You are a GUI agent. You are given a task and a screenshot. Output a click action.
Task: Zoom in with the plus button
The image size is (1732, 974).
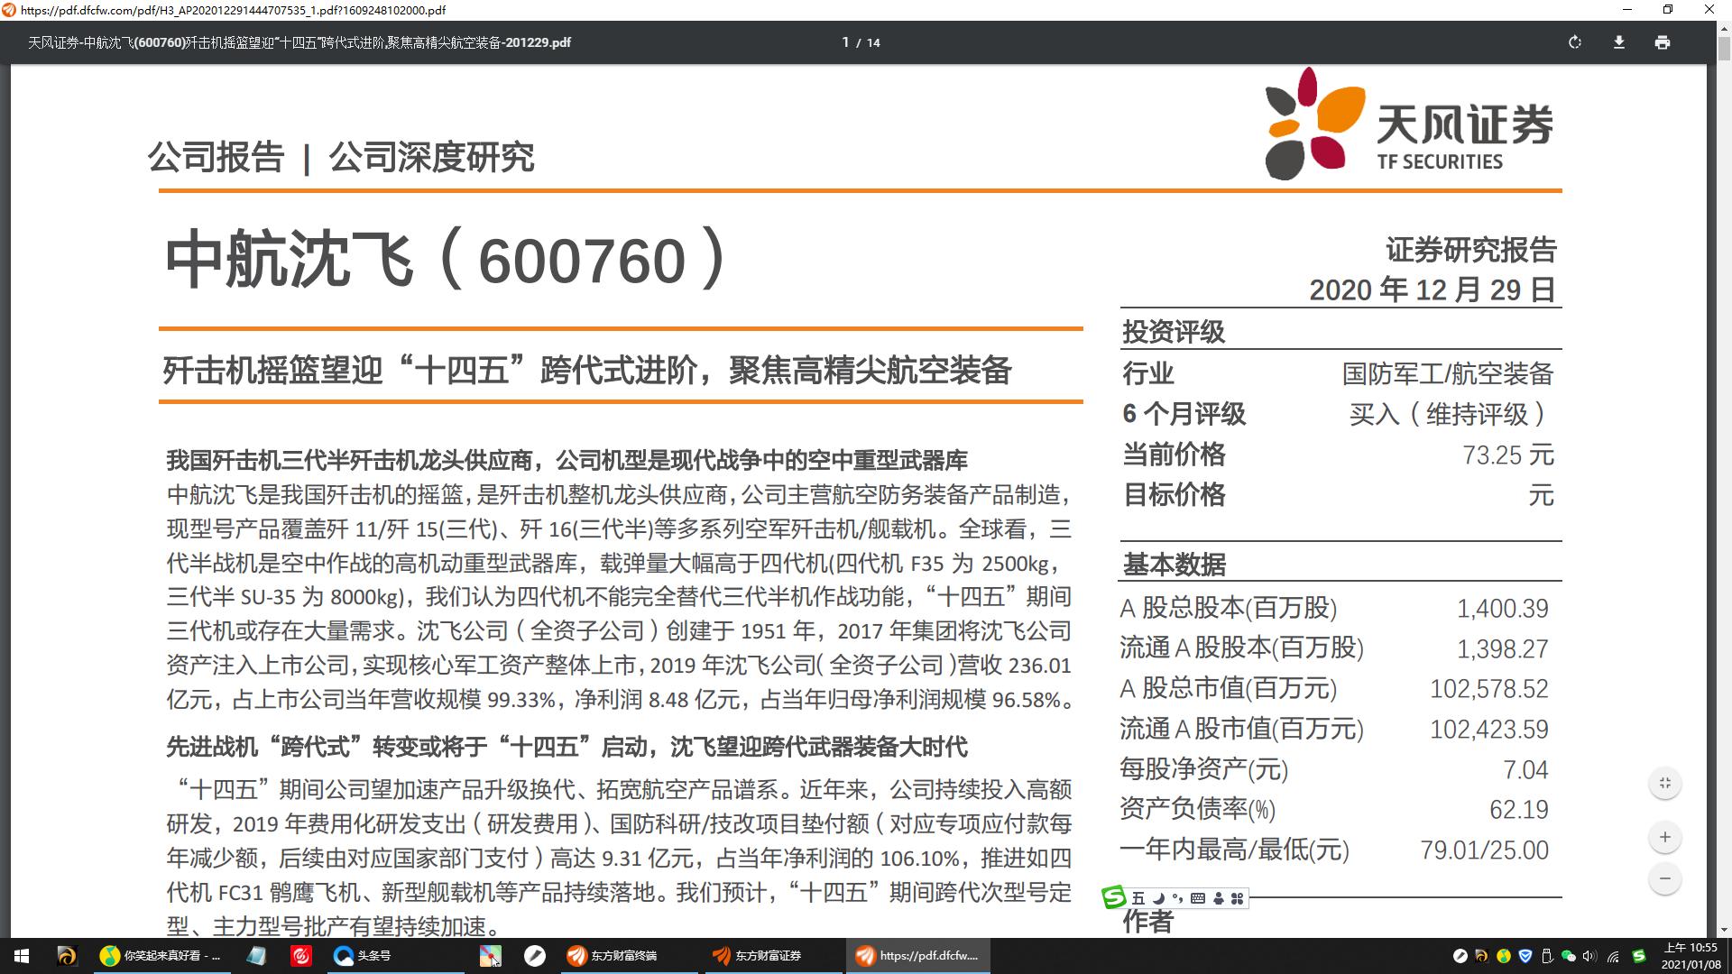click(1665, 837)
